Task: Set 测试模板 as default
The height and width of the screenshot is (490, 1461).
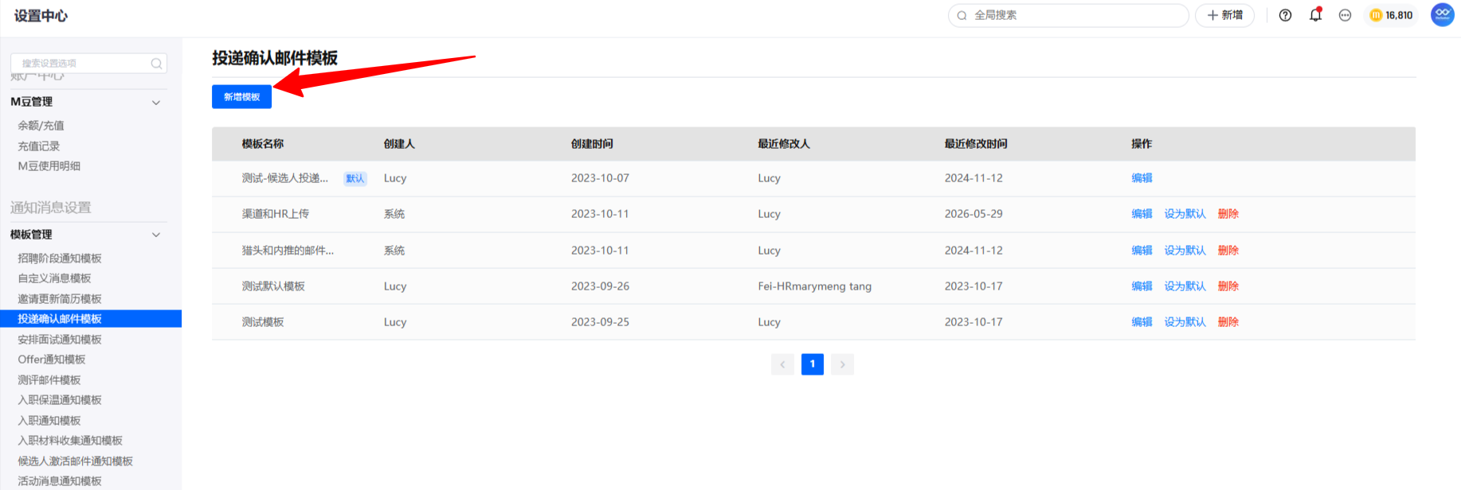Action: (1185, 322)
